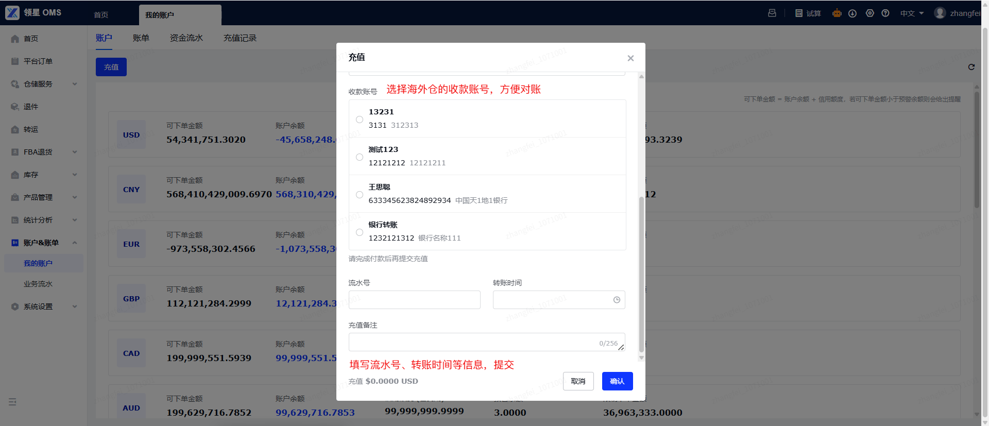989x426 pixels.
Task: Switch to the 充值记录 tab
Action: (240, 38)
